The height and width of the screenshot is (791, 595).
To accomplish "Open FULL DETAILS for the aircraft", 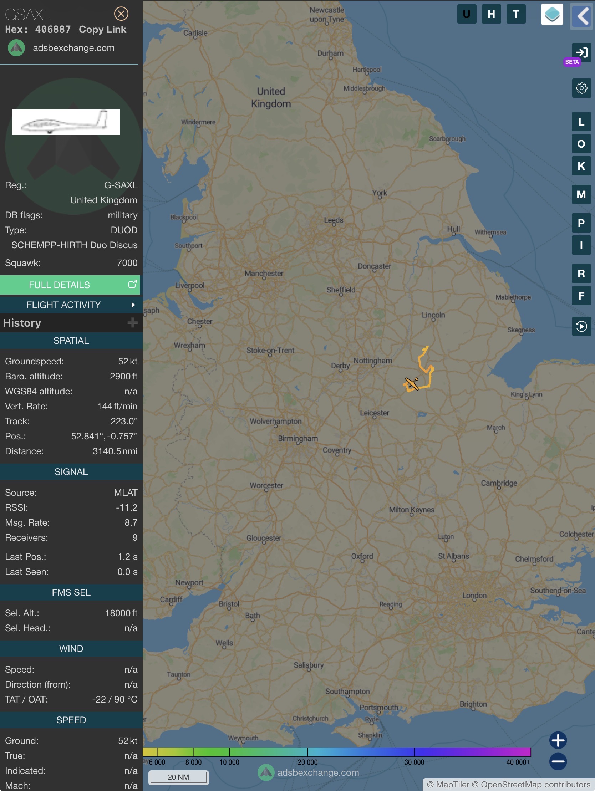I will click(70, 285).
